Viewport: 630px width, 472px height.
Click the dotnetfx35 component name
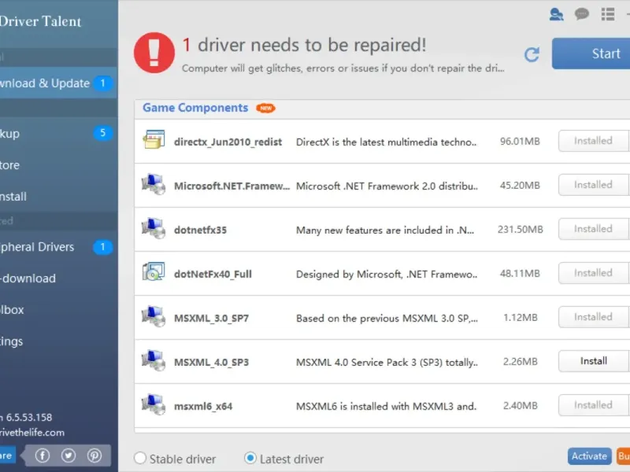[200, 230]
